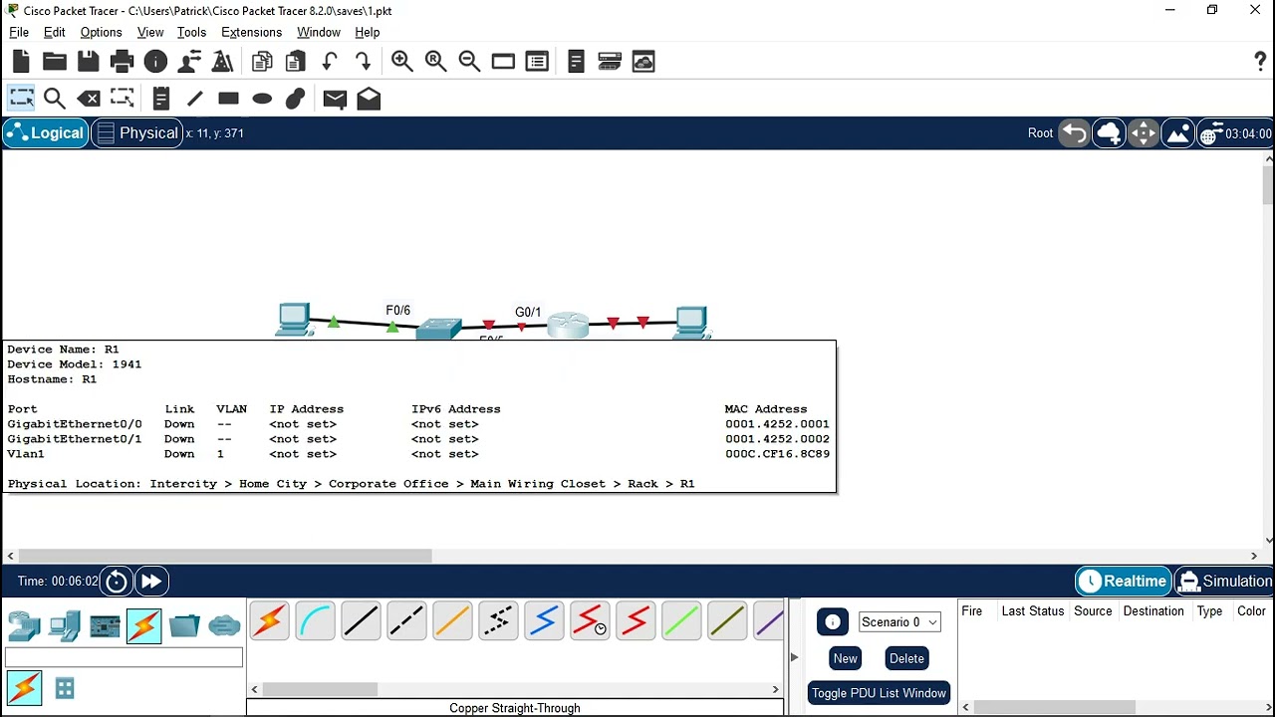
Task: Select the Structured Cabling subcategory icon
Action: point(65,688)
